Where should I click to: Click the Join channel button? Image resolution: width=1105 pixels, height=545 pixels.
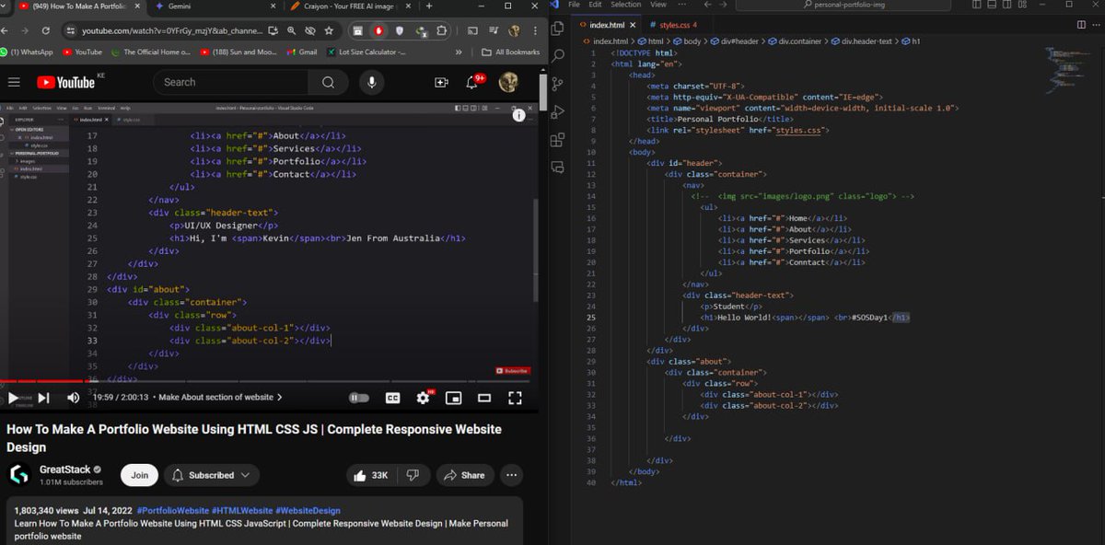(139, 475)
